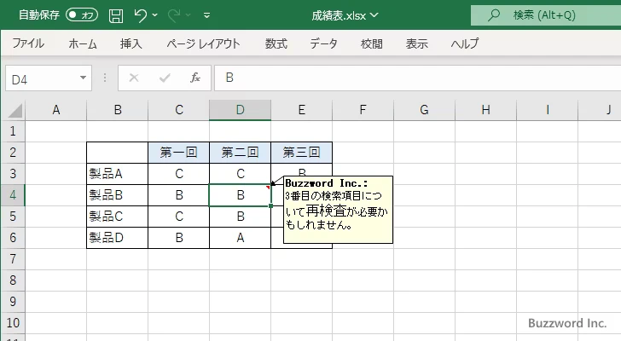Click 製品D's 第一回 cell with B
The width and height of the screenshot is (621, 341).
tap(178, 238)
